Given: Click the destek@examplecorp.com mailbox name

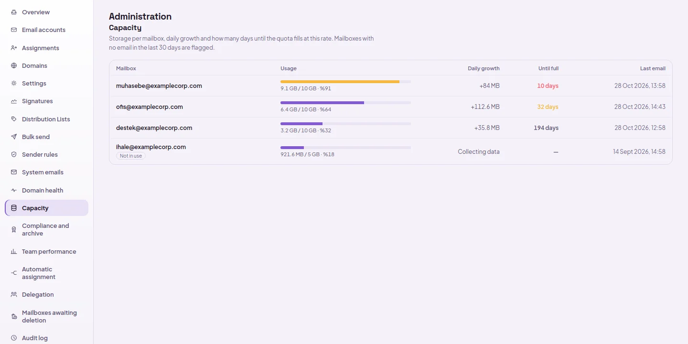Looking at the screenshot, I should click(154, 128).
